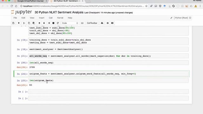Select the all_words_neg assignment cell
Screen dimensions: 203x114
108,56
